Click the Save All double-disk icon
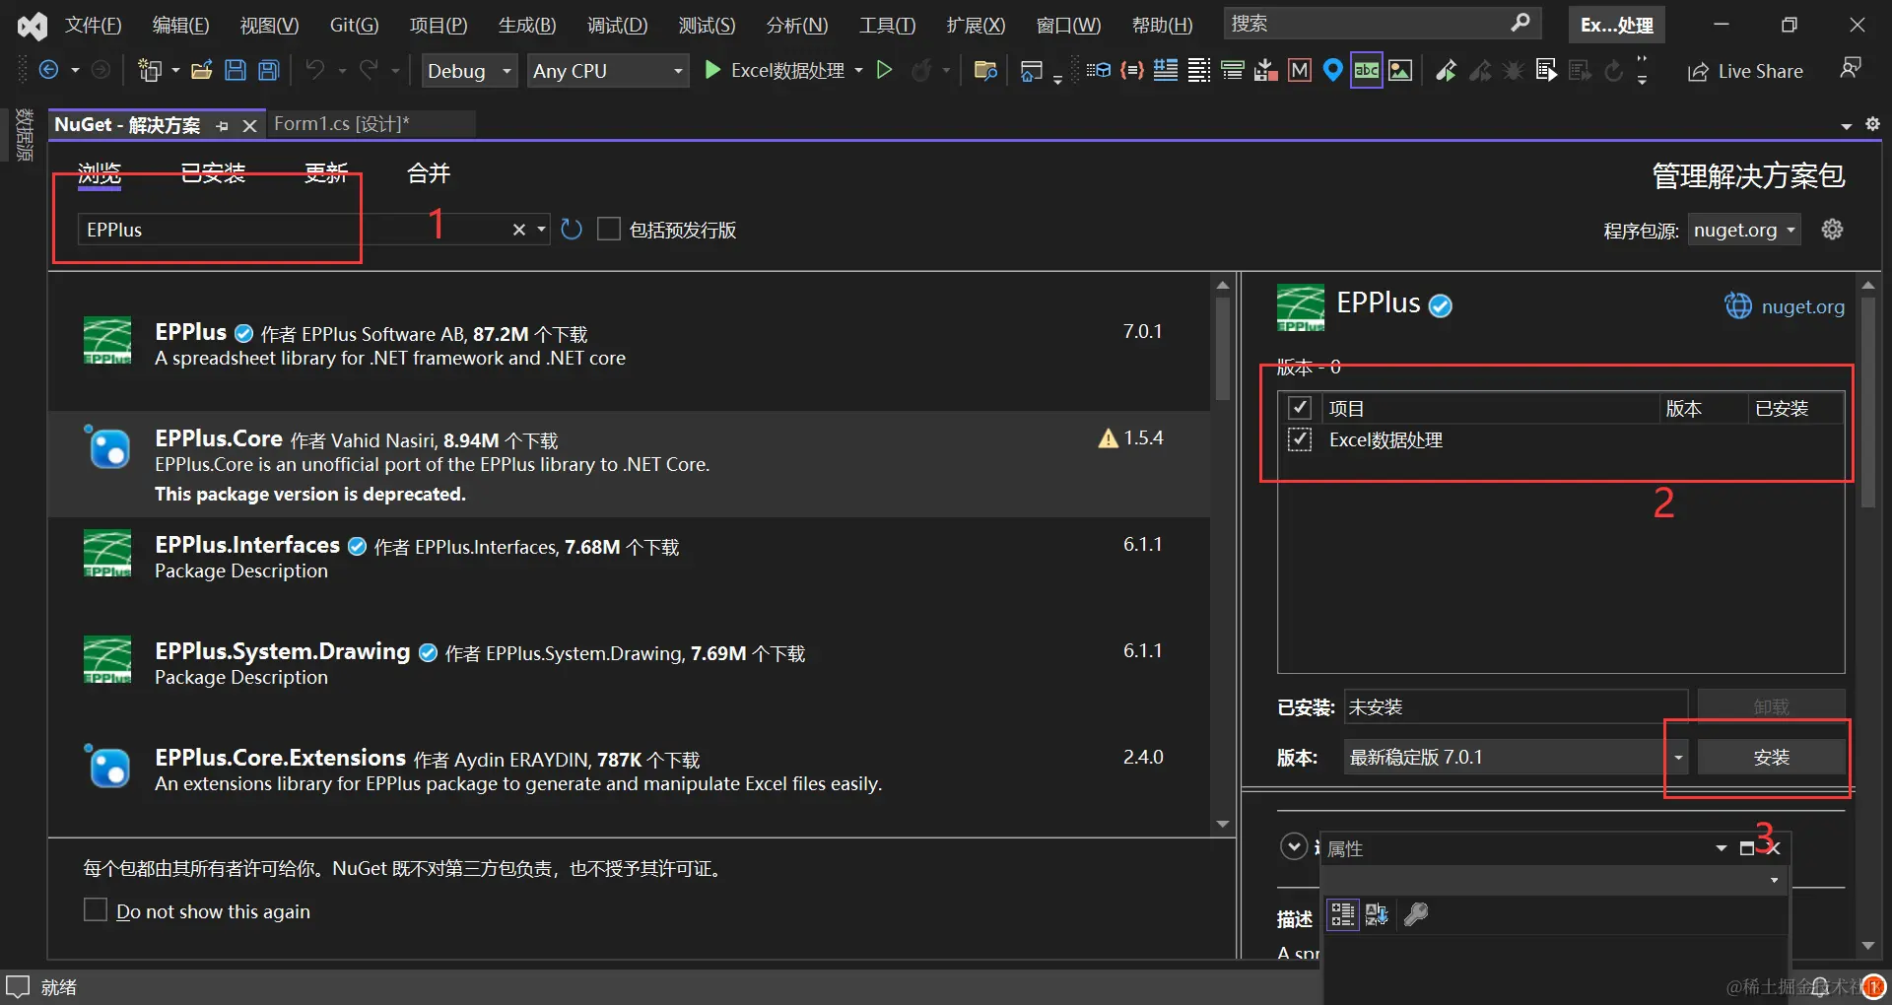Viewport: 1892px width, 1005px height. pyautogui.click(x=269, y=70)
